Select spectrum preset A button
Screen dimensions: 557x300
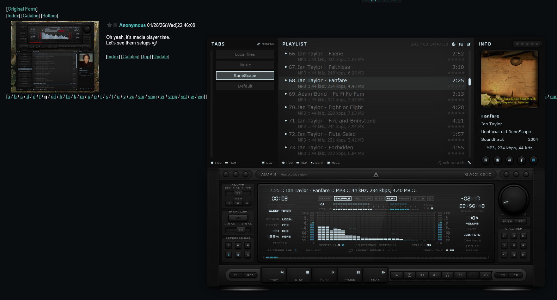click(504, 235)
